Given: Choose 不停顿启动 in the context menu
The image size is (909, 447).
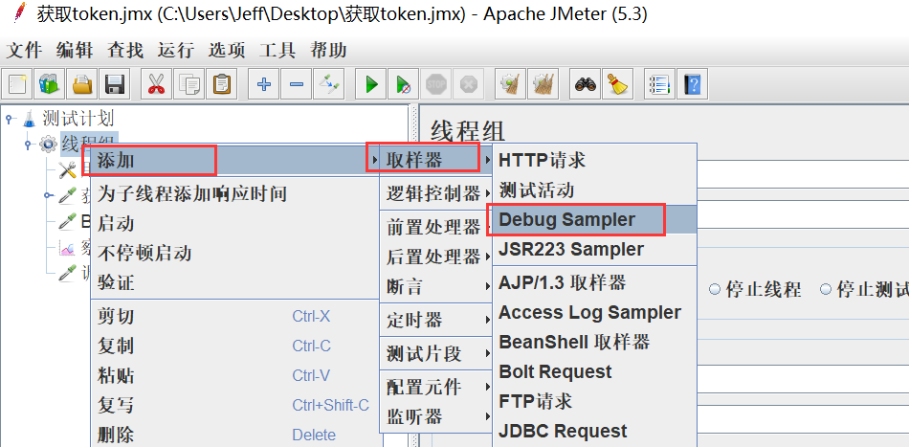Looking at the screenshot, I should click(235, 254).
